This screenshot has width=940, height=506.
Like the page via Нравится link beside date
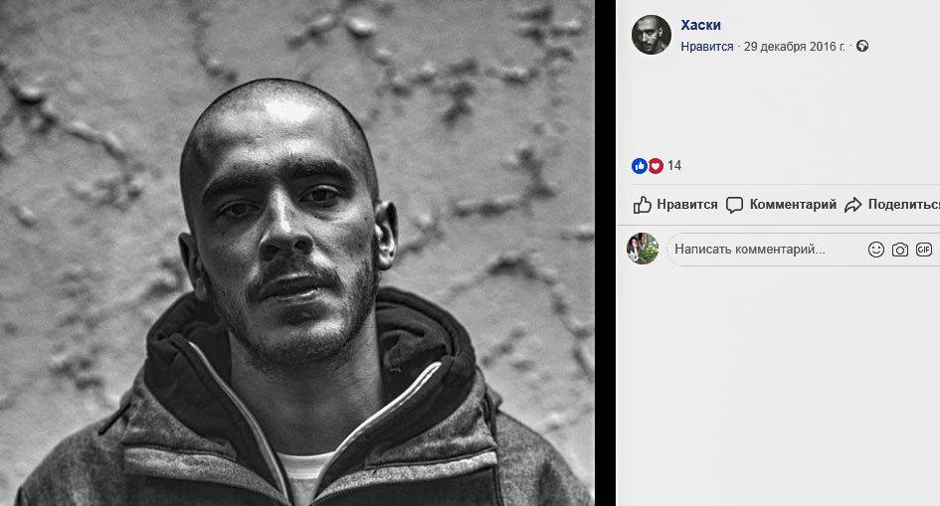point(707,47)
